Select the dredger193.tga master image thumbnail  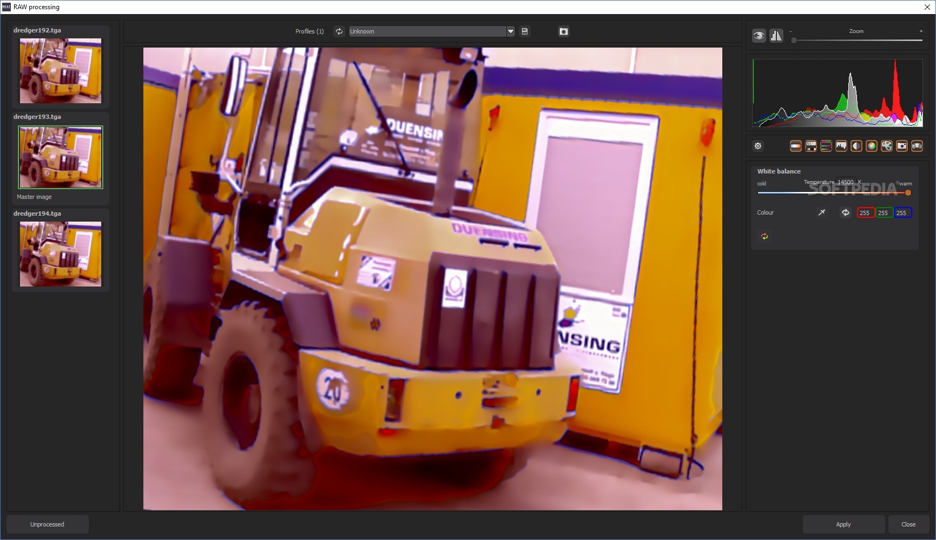[x=61, y=157]
